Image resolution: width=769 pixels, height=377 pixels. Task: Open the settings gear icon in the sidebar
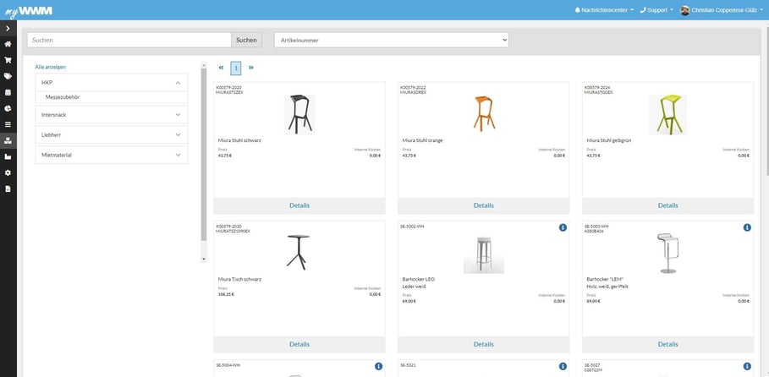8,173
